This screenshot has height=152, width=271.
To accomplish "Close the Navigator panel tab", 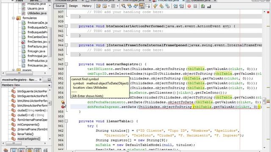I will point(40,80).
